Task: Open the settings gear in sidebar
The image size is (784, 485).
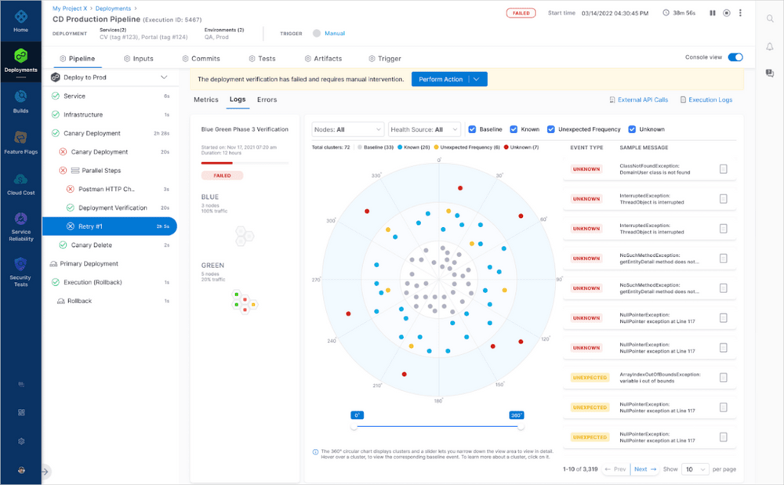Action: pos(21,442)
